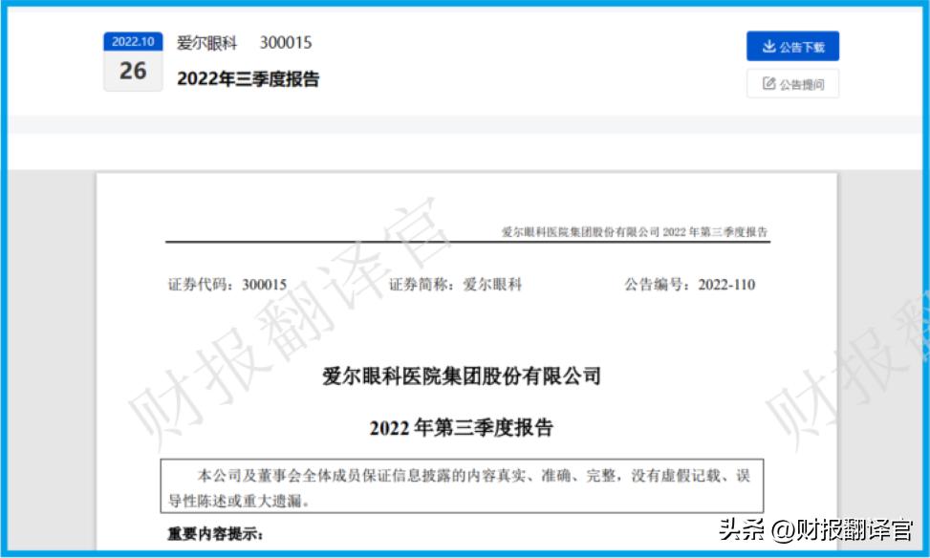Click the 2022年三季度报告 title

click(248, 79)
